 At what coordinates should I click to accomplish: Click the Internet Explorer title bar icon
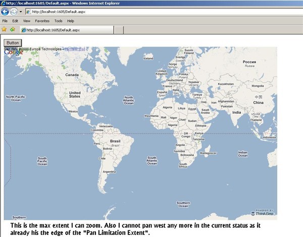point(3,3)
